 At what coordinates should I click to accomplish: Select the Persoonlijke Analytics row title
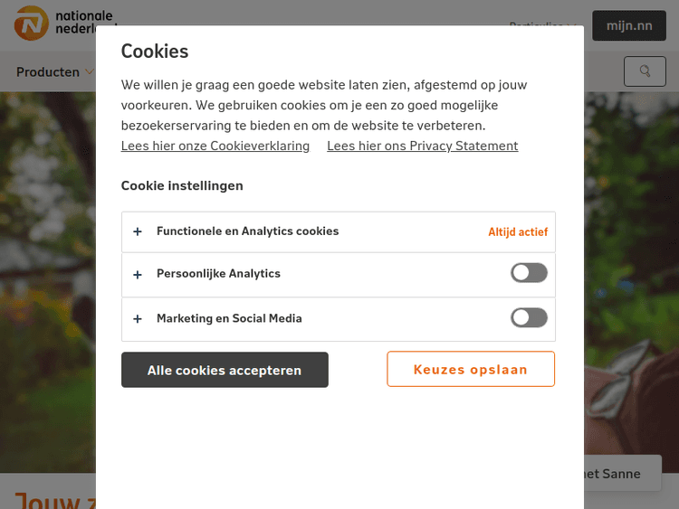(x=218, y=274)
